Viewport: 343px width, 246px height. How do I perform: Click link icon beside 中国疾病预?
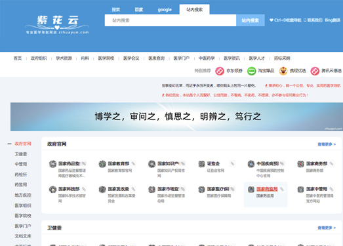tap(282, 164)
